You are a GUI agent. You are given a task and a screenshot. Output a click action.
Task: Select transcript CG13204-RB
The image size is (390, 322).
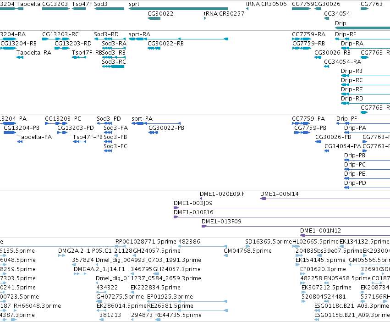coord(8,48)
